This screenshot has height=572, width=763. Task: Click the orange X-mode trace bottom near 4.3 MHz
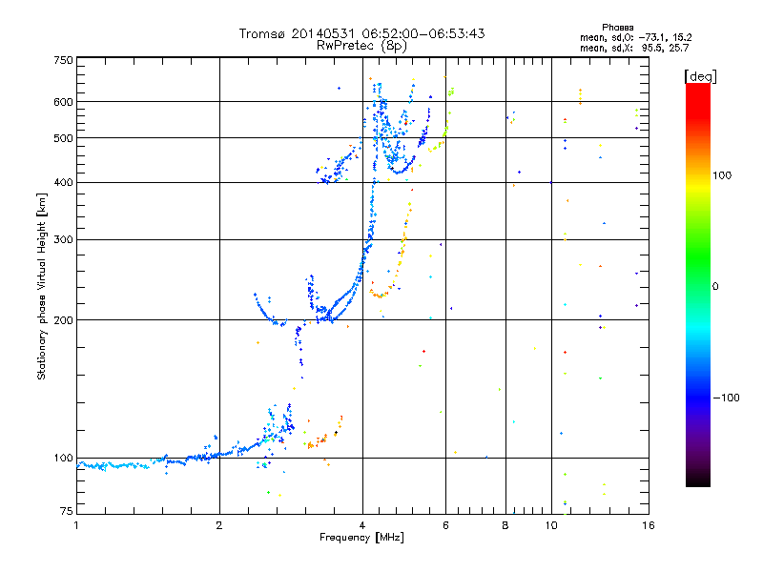(x=378, y=295)
